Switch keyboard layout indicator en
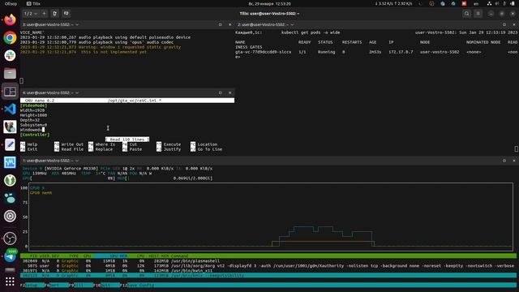 tap(476, 3)
